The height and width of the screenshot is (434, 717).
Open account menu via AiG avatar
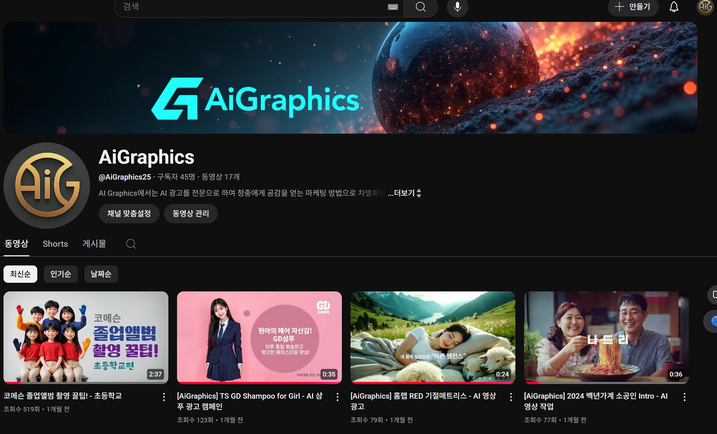click(704, 7)
